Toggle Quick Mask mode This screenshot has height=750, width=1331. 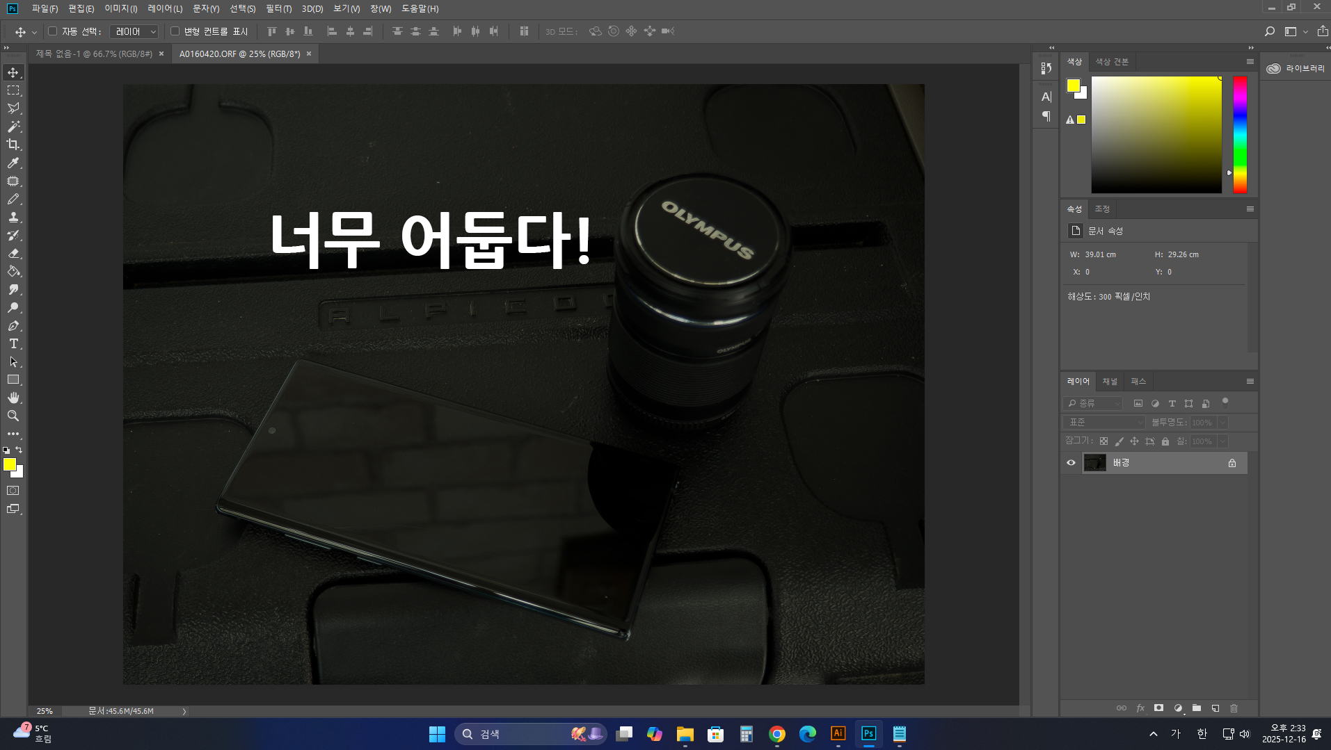coord(13,491)
